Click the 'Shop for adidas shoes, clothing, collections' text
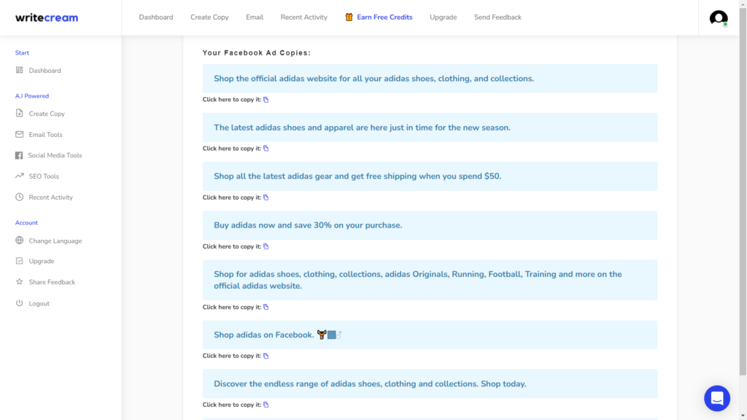747x420 pixels. (418, 280)
